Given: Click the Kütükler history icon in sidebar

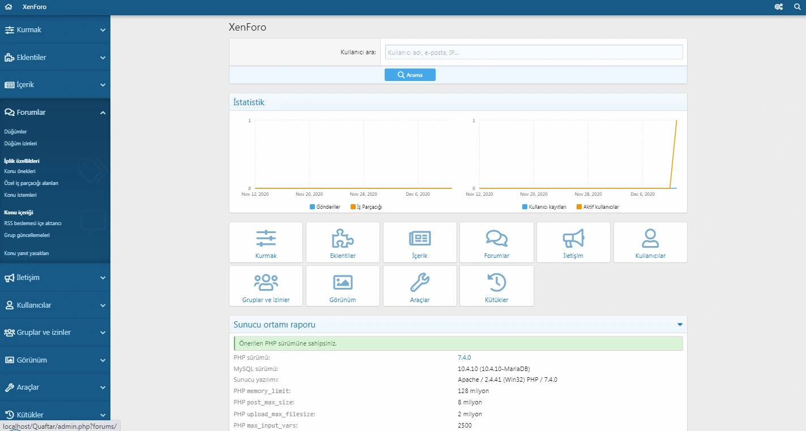Looking at the screenshot, I should (10, 415).
